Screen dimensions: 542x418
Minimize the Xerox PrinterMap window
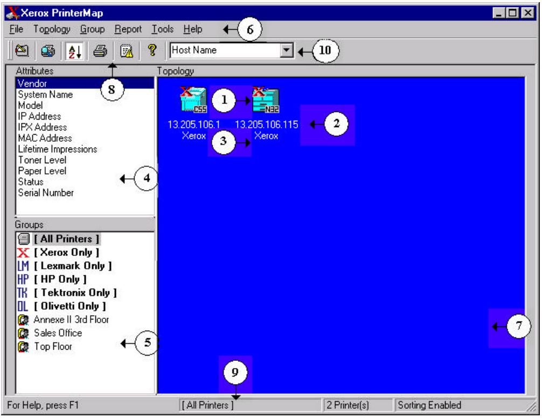[499, 13]
